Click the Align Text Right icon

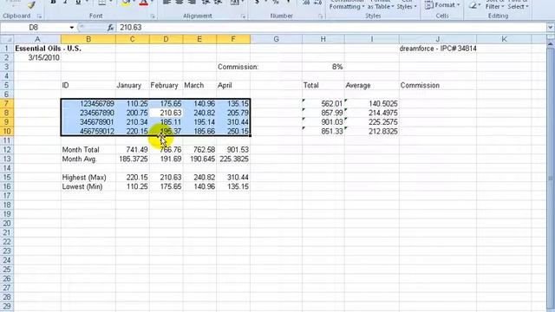coord(192,3)
